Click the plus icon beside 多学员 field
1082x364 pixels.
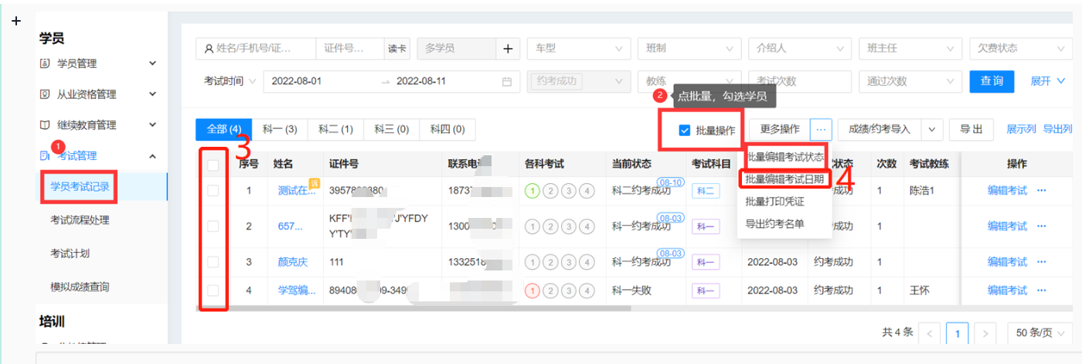(x=507, y=49)
